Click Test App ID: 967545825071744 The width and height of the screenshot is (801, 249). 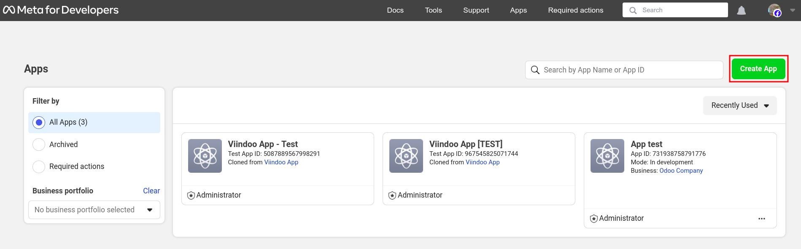473,154
